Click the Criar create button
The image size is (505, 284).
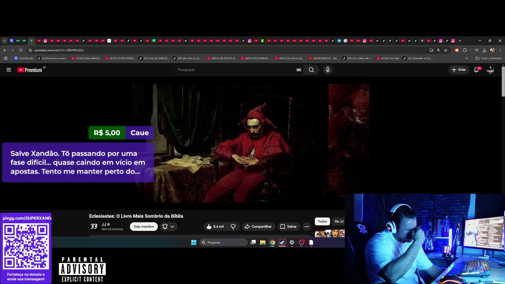pyautogui.click(x=459, y=70)
